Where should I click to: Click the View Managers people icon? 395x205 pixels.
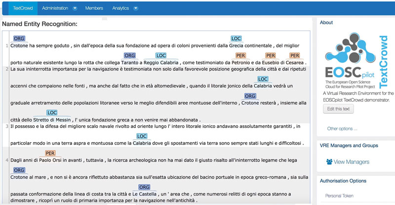329,162
